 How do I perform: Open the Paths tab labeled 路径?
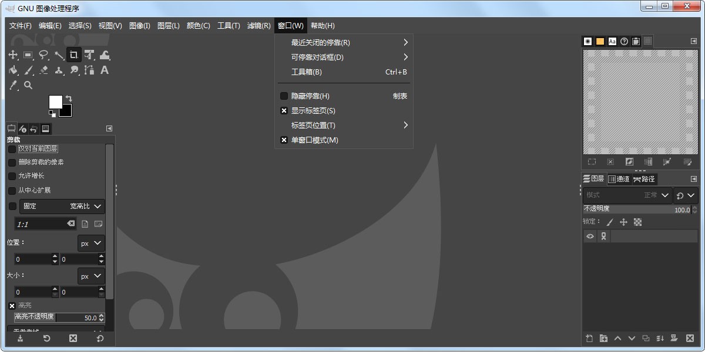644,179
